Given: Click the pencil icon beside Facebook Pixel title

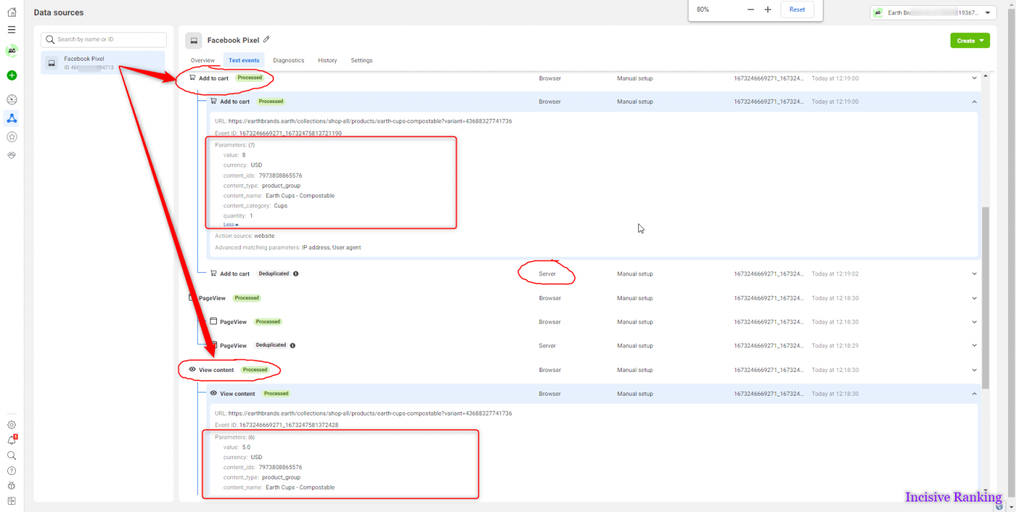Looking at the screenshot, I should 267,40.
